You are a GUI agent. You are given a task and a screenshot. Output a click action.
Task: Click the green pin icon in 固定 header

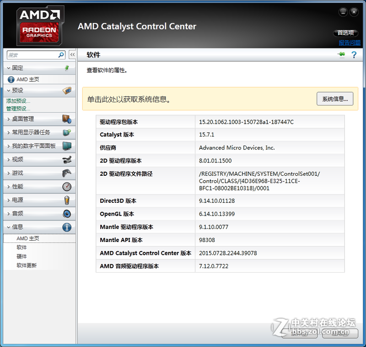[67, 68]
